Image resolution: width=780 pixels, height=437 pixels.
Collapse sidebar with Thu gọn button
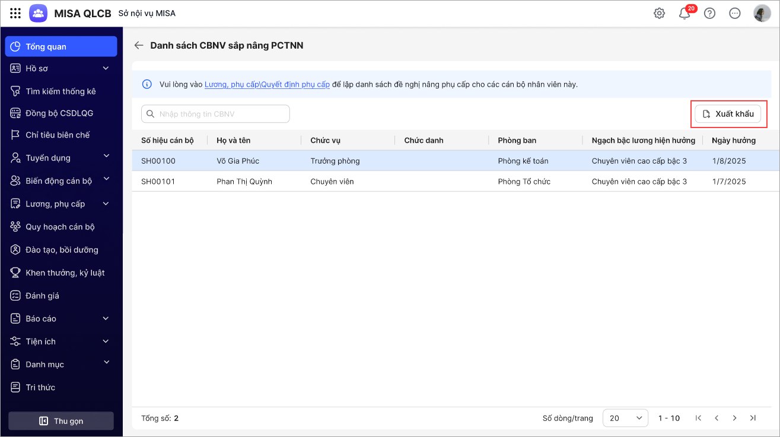(61, 421)
